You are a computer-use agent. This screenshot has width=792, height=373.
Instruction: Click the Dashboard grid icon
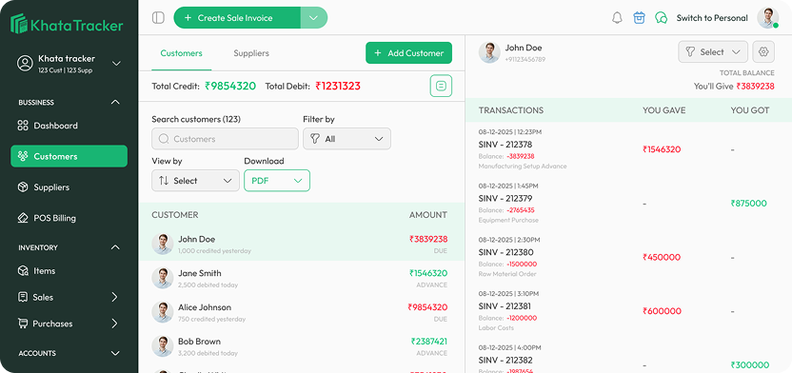pyautogui.click(x=23, y=126)
